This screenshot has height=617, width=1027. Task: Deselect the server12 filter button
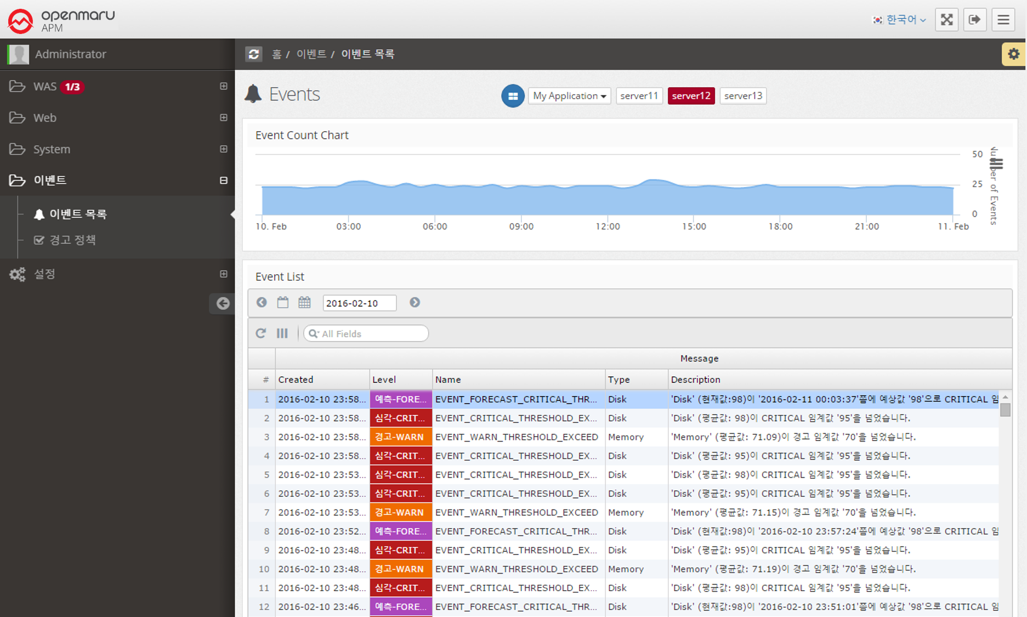(x=691, y=96)
